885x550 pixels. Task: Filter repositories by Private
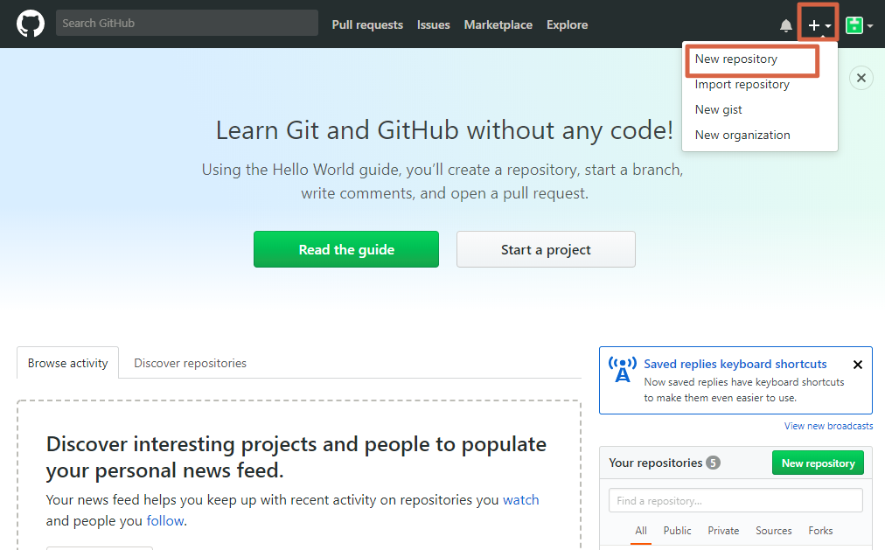(x=723, y=531)
